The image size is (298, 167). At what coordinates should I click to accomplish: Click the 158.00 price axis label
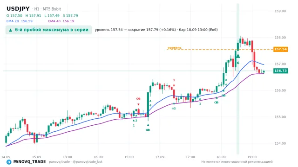coord(280,38)
